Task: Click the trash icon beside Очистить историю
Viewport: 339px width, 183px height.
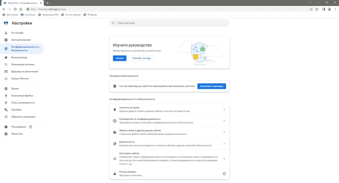Action: point(115,109)
